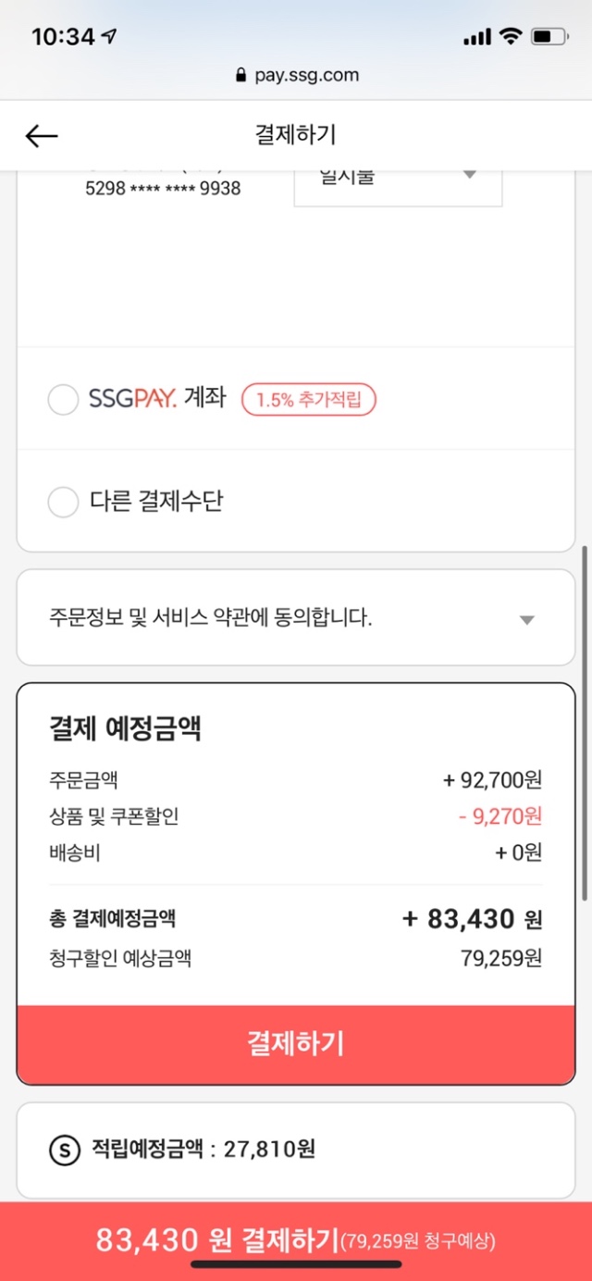Tap the back arrow icon
Image resolution: width=592 pixels, height=1281 pixels.
click(41, 136)
